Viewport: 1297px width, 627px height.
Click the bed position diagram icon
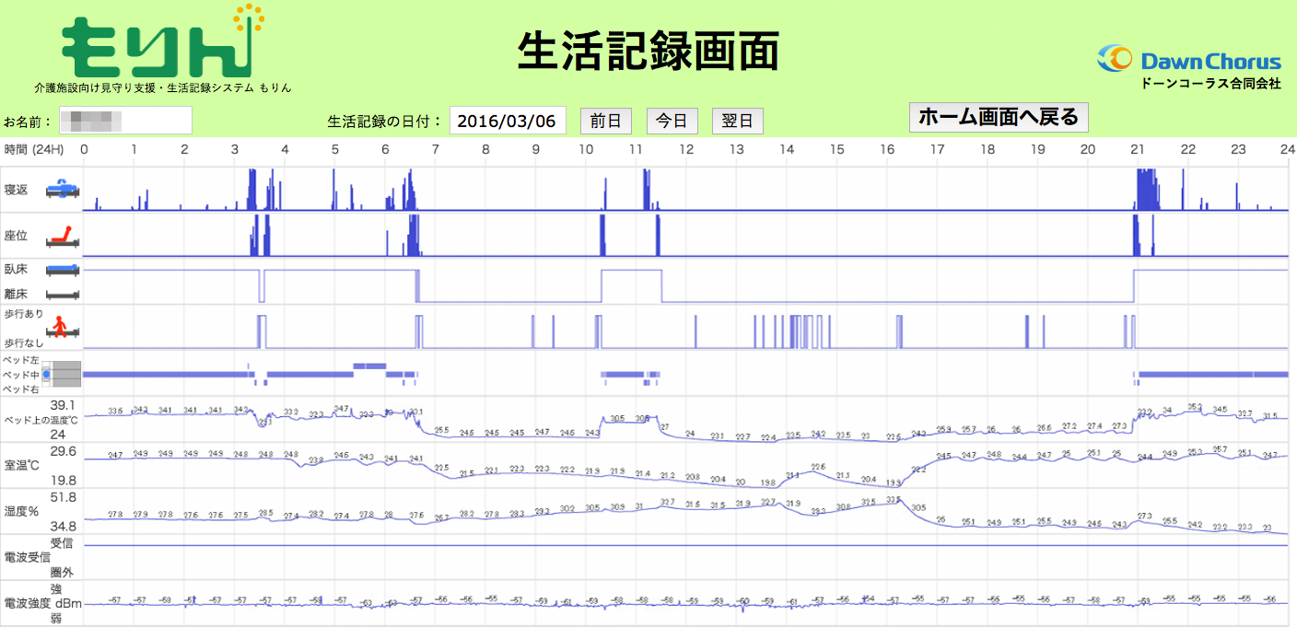(x=62, y=375)
